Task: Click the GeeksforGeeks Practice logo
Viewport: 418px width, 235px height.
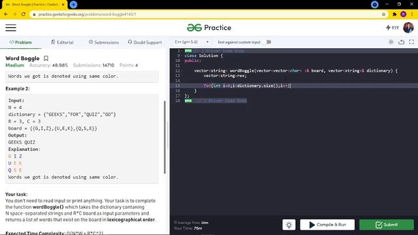Action: 209,27
